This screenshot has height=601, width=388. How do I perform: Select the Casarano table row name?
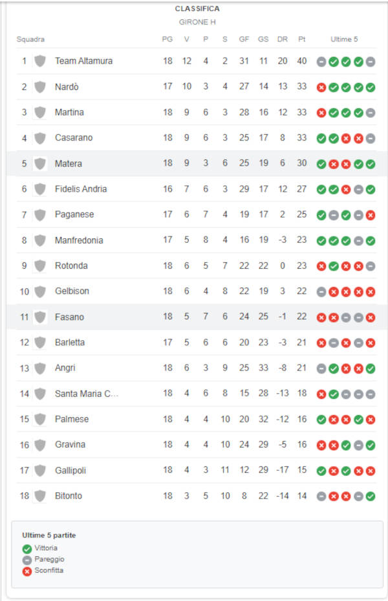tap(74, 137)
